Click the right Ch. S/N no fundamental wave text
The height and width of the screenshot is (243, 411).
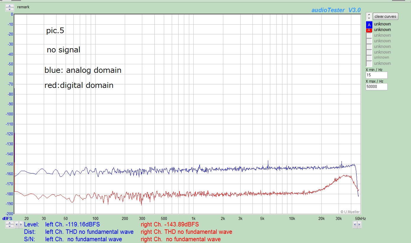181,239
